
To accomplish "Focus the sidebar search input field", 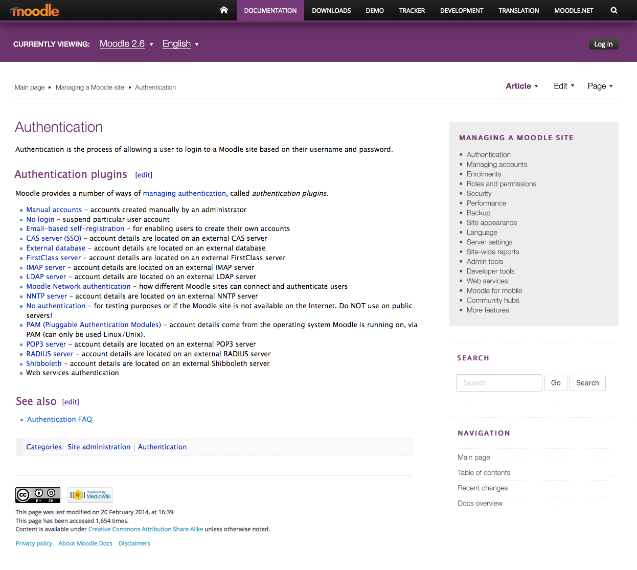I will pos(499,383).
